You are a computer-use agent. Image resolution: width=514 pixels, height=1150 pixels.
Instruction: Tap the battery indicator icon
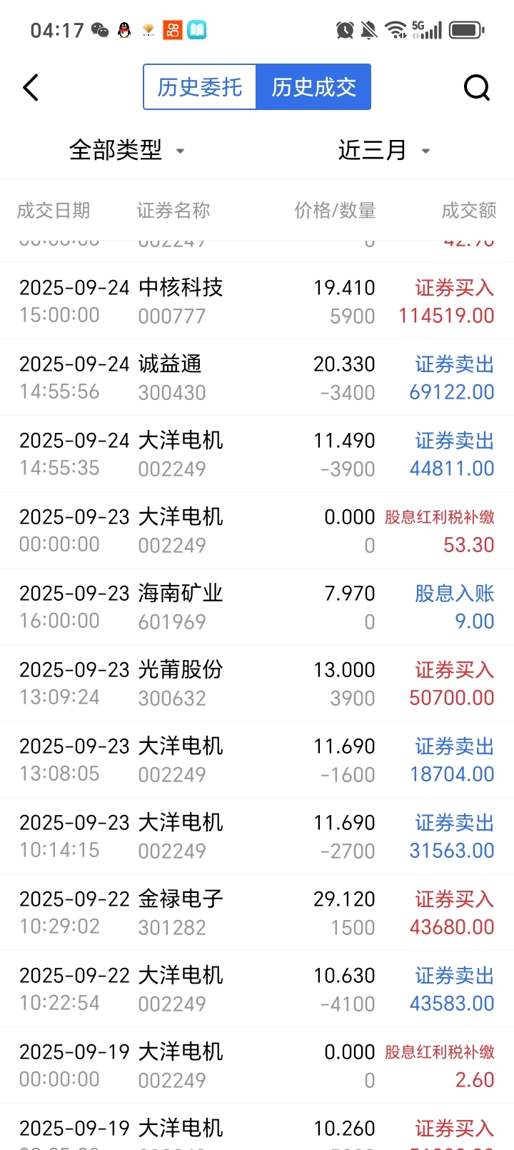467,30
